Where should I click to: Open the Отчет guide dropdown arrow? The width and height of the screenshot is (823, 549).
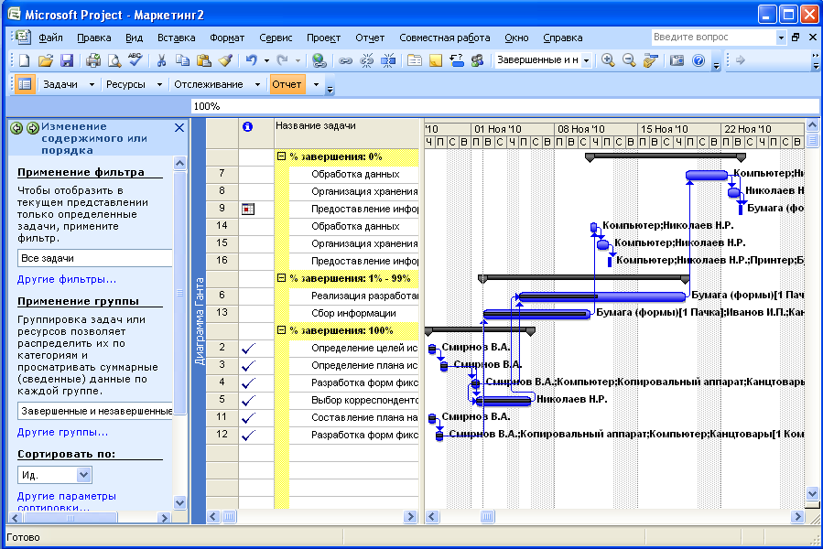tap(316, 84)
